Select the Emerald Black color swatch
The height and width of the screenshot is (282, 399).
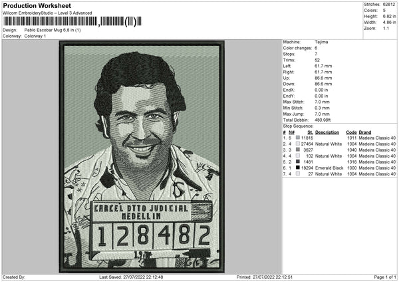coord(298,168)
